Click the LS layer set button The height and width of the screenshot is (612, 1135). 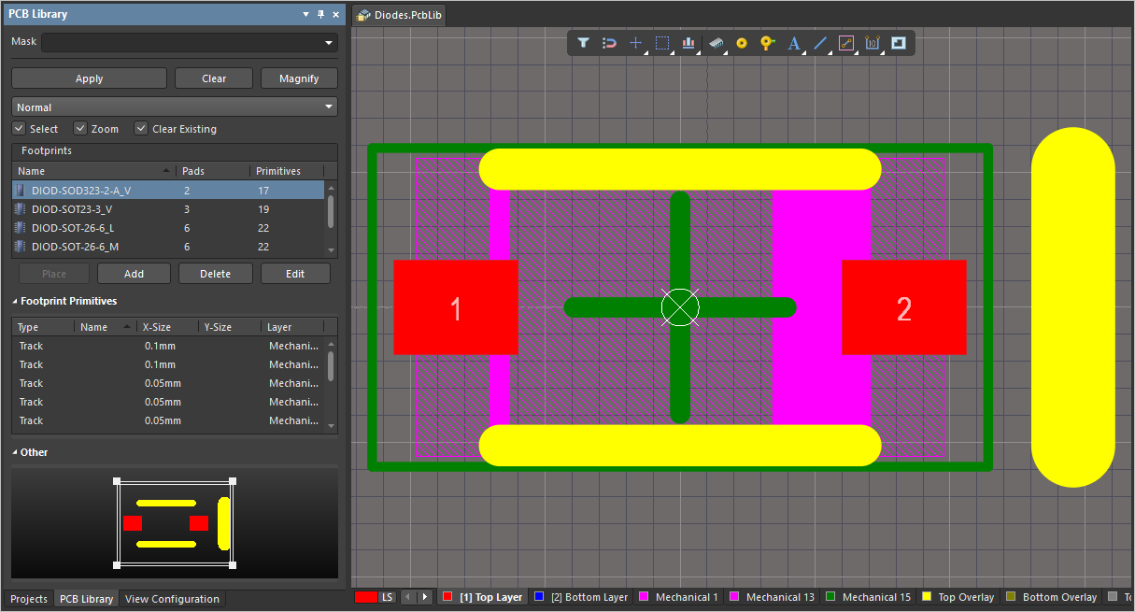[387, 597]
